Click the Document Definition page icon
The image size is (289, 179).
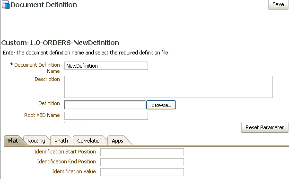click(6, 5)
